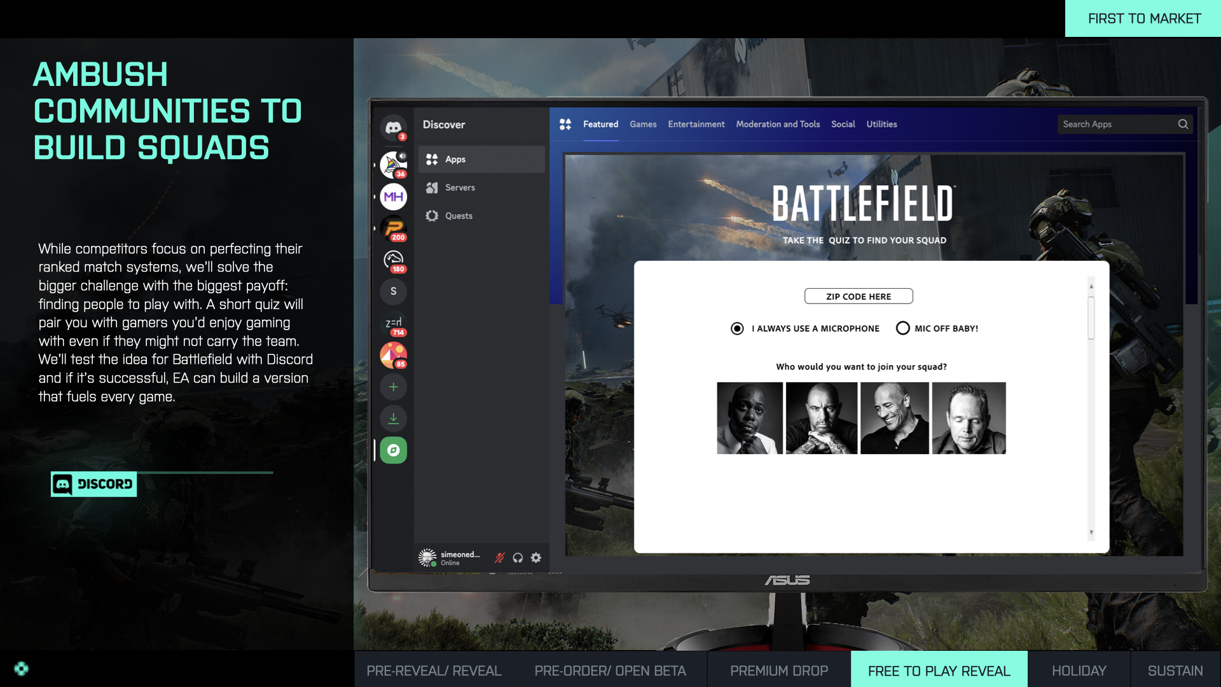Open the MH server icon
Viewport: 1221px width, 687px height.
[394, 197]
